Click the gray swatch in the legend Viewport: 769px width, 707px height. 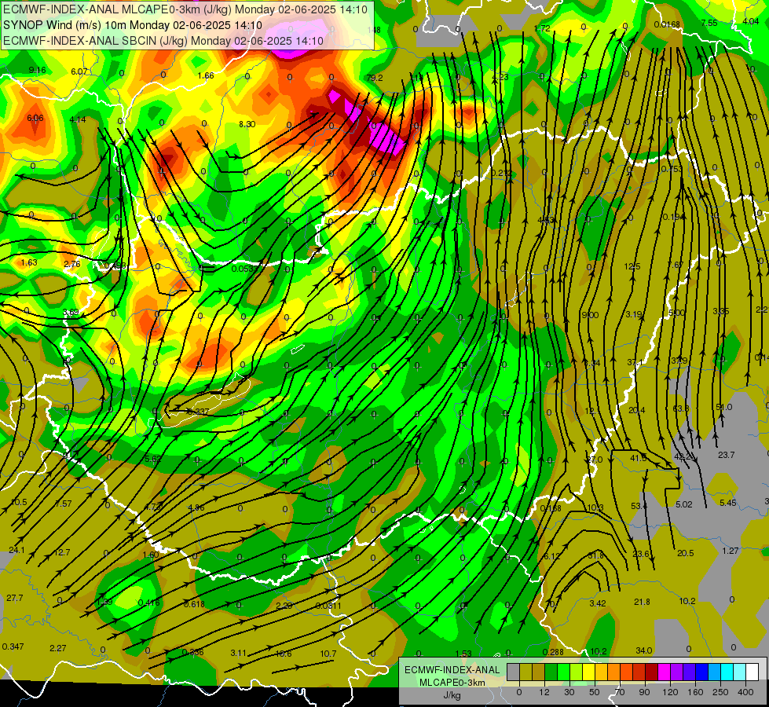click(514, 672)
